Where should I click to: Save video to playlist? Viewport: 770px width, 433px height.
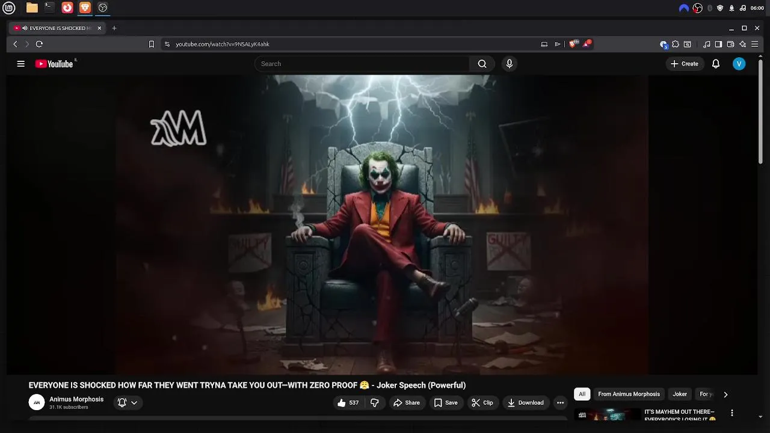(446, 403)
